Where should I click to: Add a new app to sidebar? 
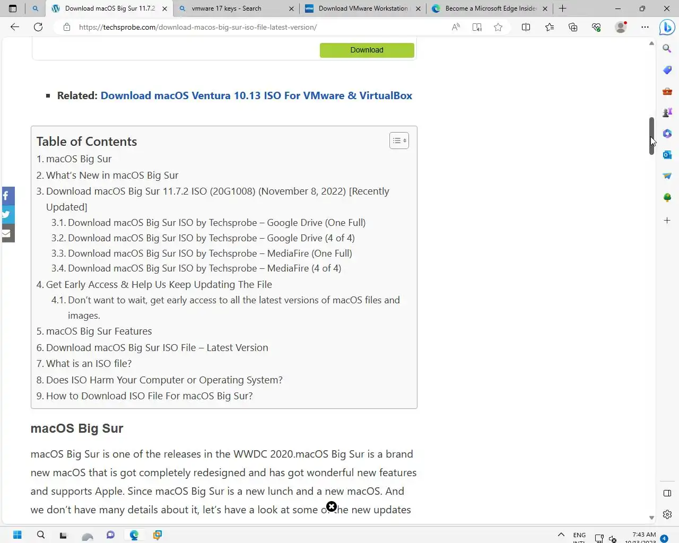tap(667, 220)
